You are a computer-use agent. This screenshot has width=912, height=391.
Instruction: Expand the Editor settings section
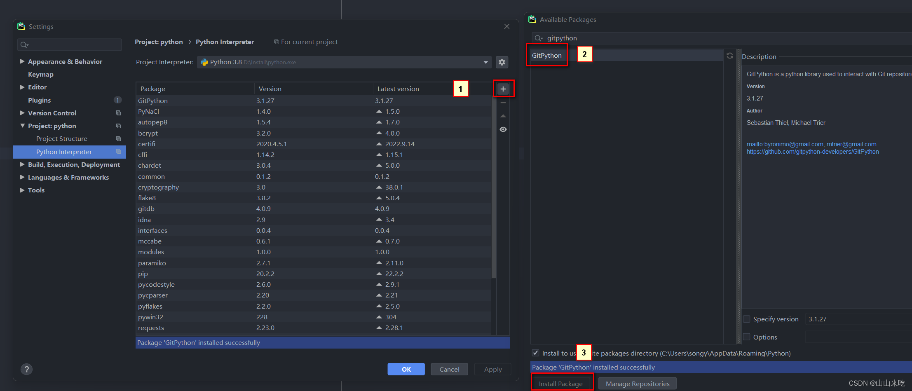click(22, 87)
